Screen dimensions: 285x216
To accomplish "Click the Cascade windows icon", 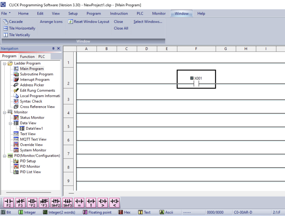I will click(6, 22).
